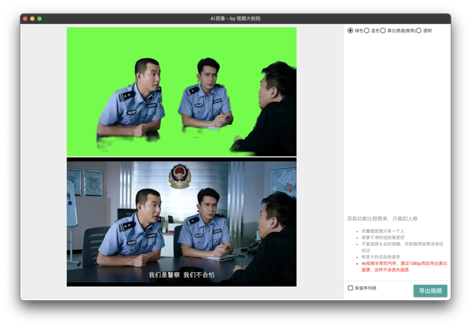Click the window title Ai抠像 - by 视频大拍档
Viewport: 471px width, 327px height.
tap(235, 18)
